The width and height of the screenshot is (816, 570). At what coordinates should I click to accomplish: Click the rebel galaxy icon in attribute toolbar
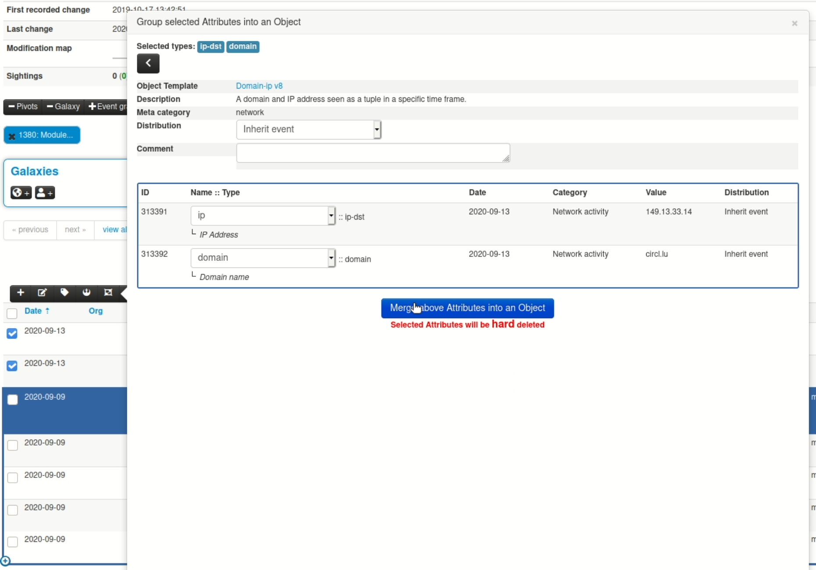click(x=86, y=292)
